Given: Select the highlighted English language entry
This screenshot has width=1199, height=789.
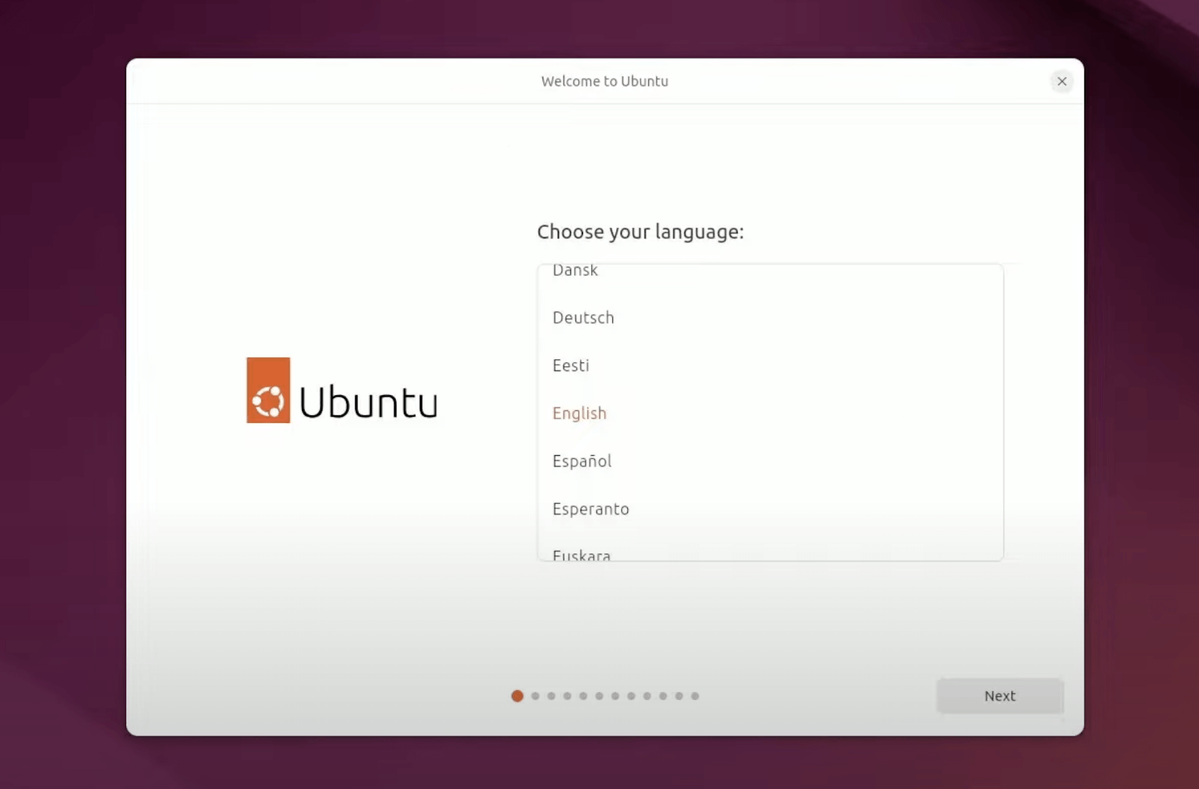Looking at the screenshot, I should pos(770,413).
